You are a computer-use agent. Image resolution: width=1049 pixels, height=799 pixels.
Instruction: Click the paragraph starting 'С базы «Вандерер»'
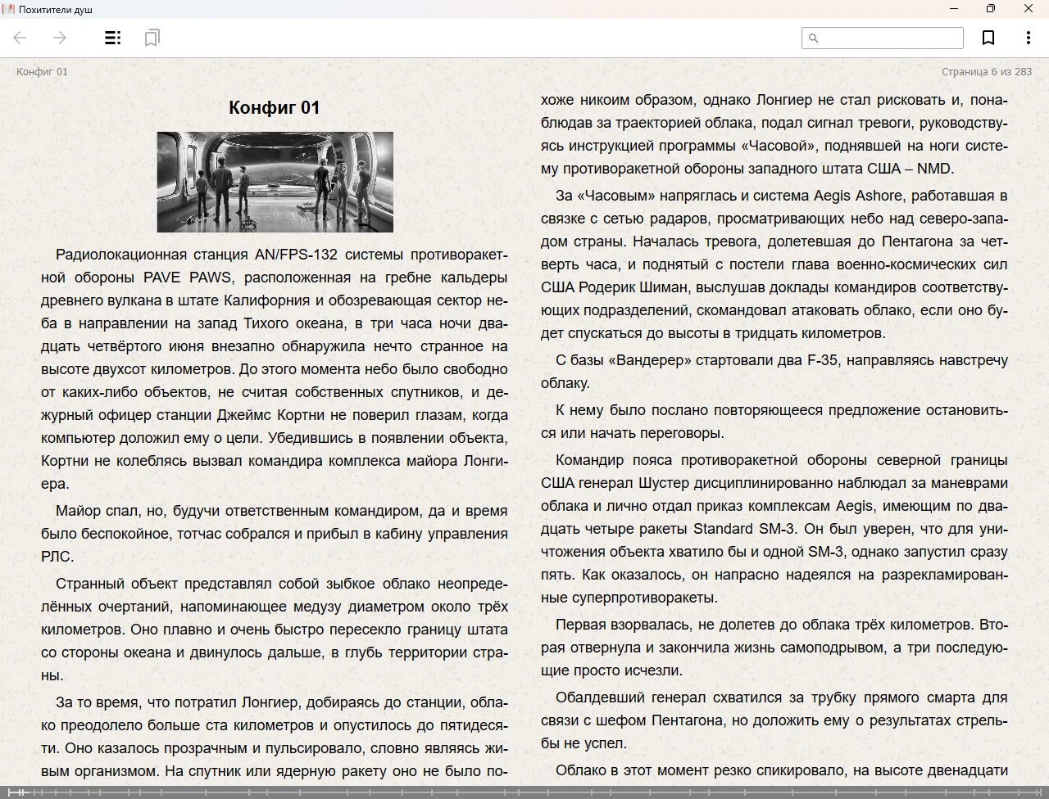(x=774, y=371)
